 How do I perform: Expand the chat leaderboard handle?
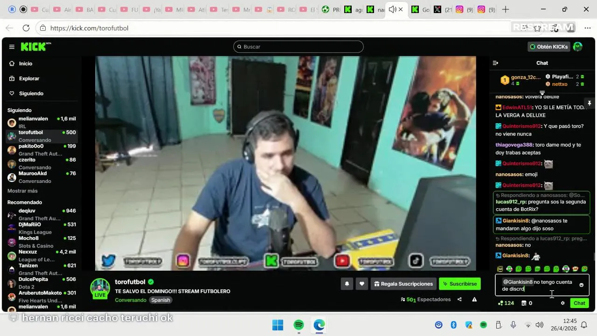tap(542, 92)
